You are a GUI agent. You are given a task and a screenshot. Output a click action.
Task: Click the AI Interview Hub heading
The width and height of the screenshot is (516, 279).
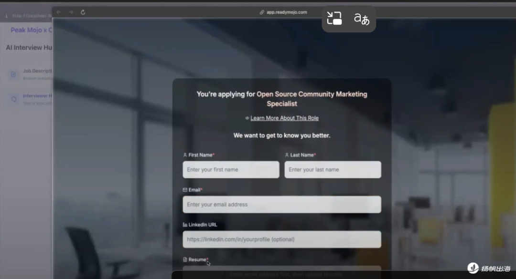tap(29, 48)
